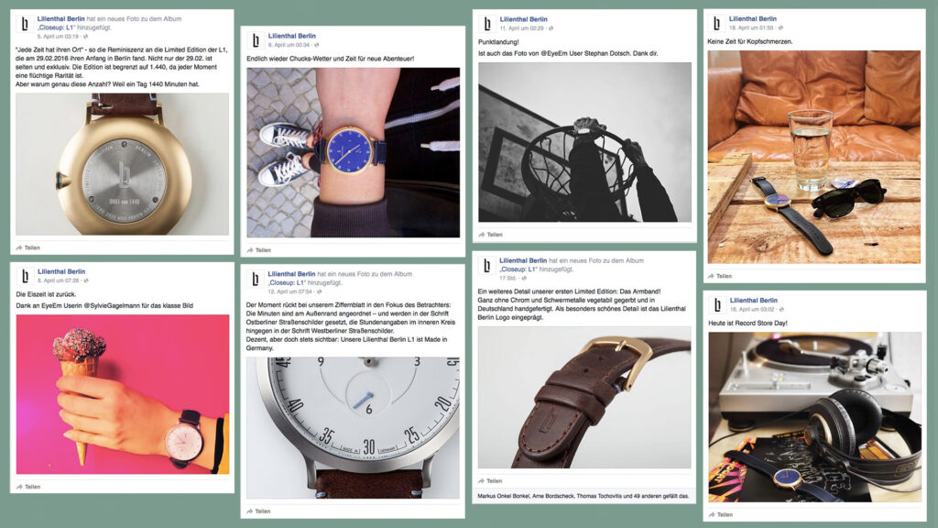Open the turntable and headphones photo
Viewport: 938px width, 528px height.
tap(814, 417)
